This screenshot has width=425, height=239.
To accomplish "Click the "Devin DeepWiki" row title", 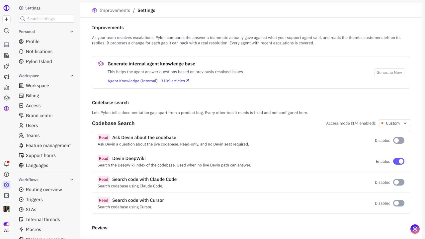I will coord(129,158).
